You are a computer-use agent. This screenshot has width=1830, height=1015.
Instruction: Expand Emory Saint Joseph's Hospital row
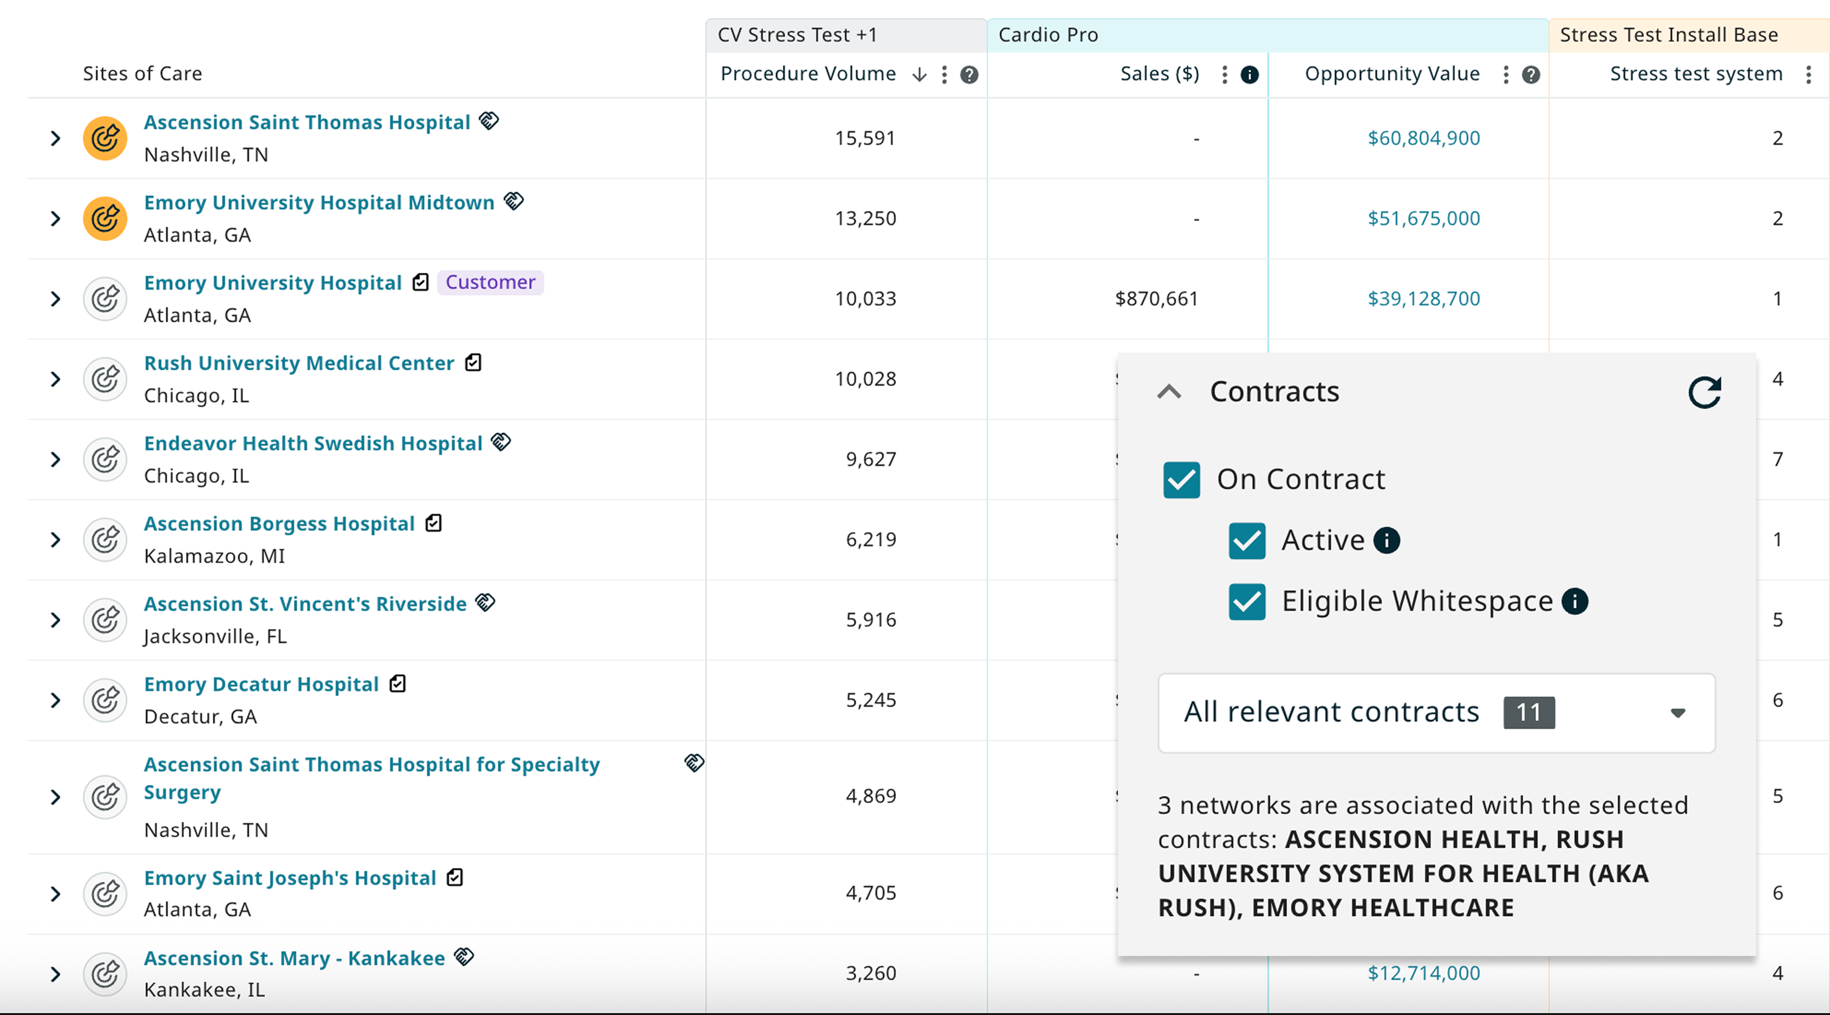(55, 894)
